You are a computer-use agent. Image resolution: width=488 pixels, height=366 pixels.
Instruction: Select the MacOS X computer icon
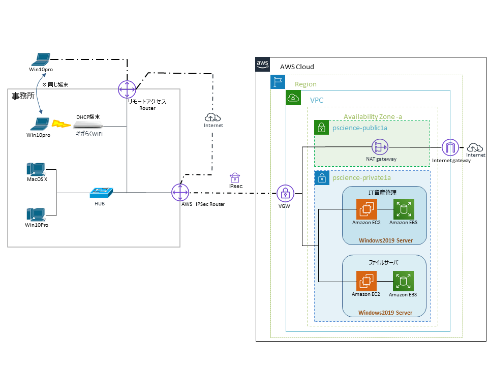37,169
